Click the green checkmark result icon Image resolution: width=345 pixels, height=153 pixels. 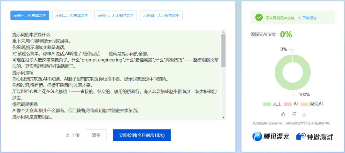point(259,18)
